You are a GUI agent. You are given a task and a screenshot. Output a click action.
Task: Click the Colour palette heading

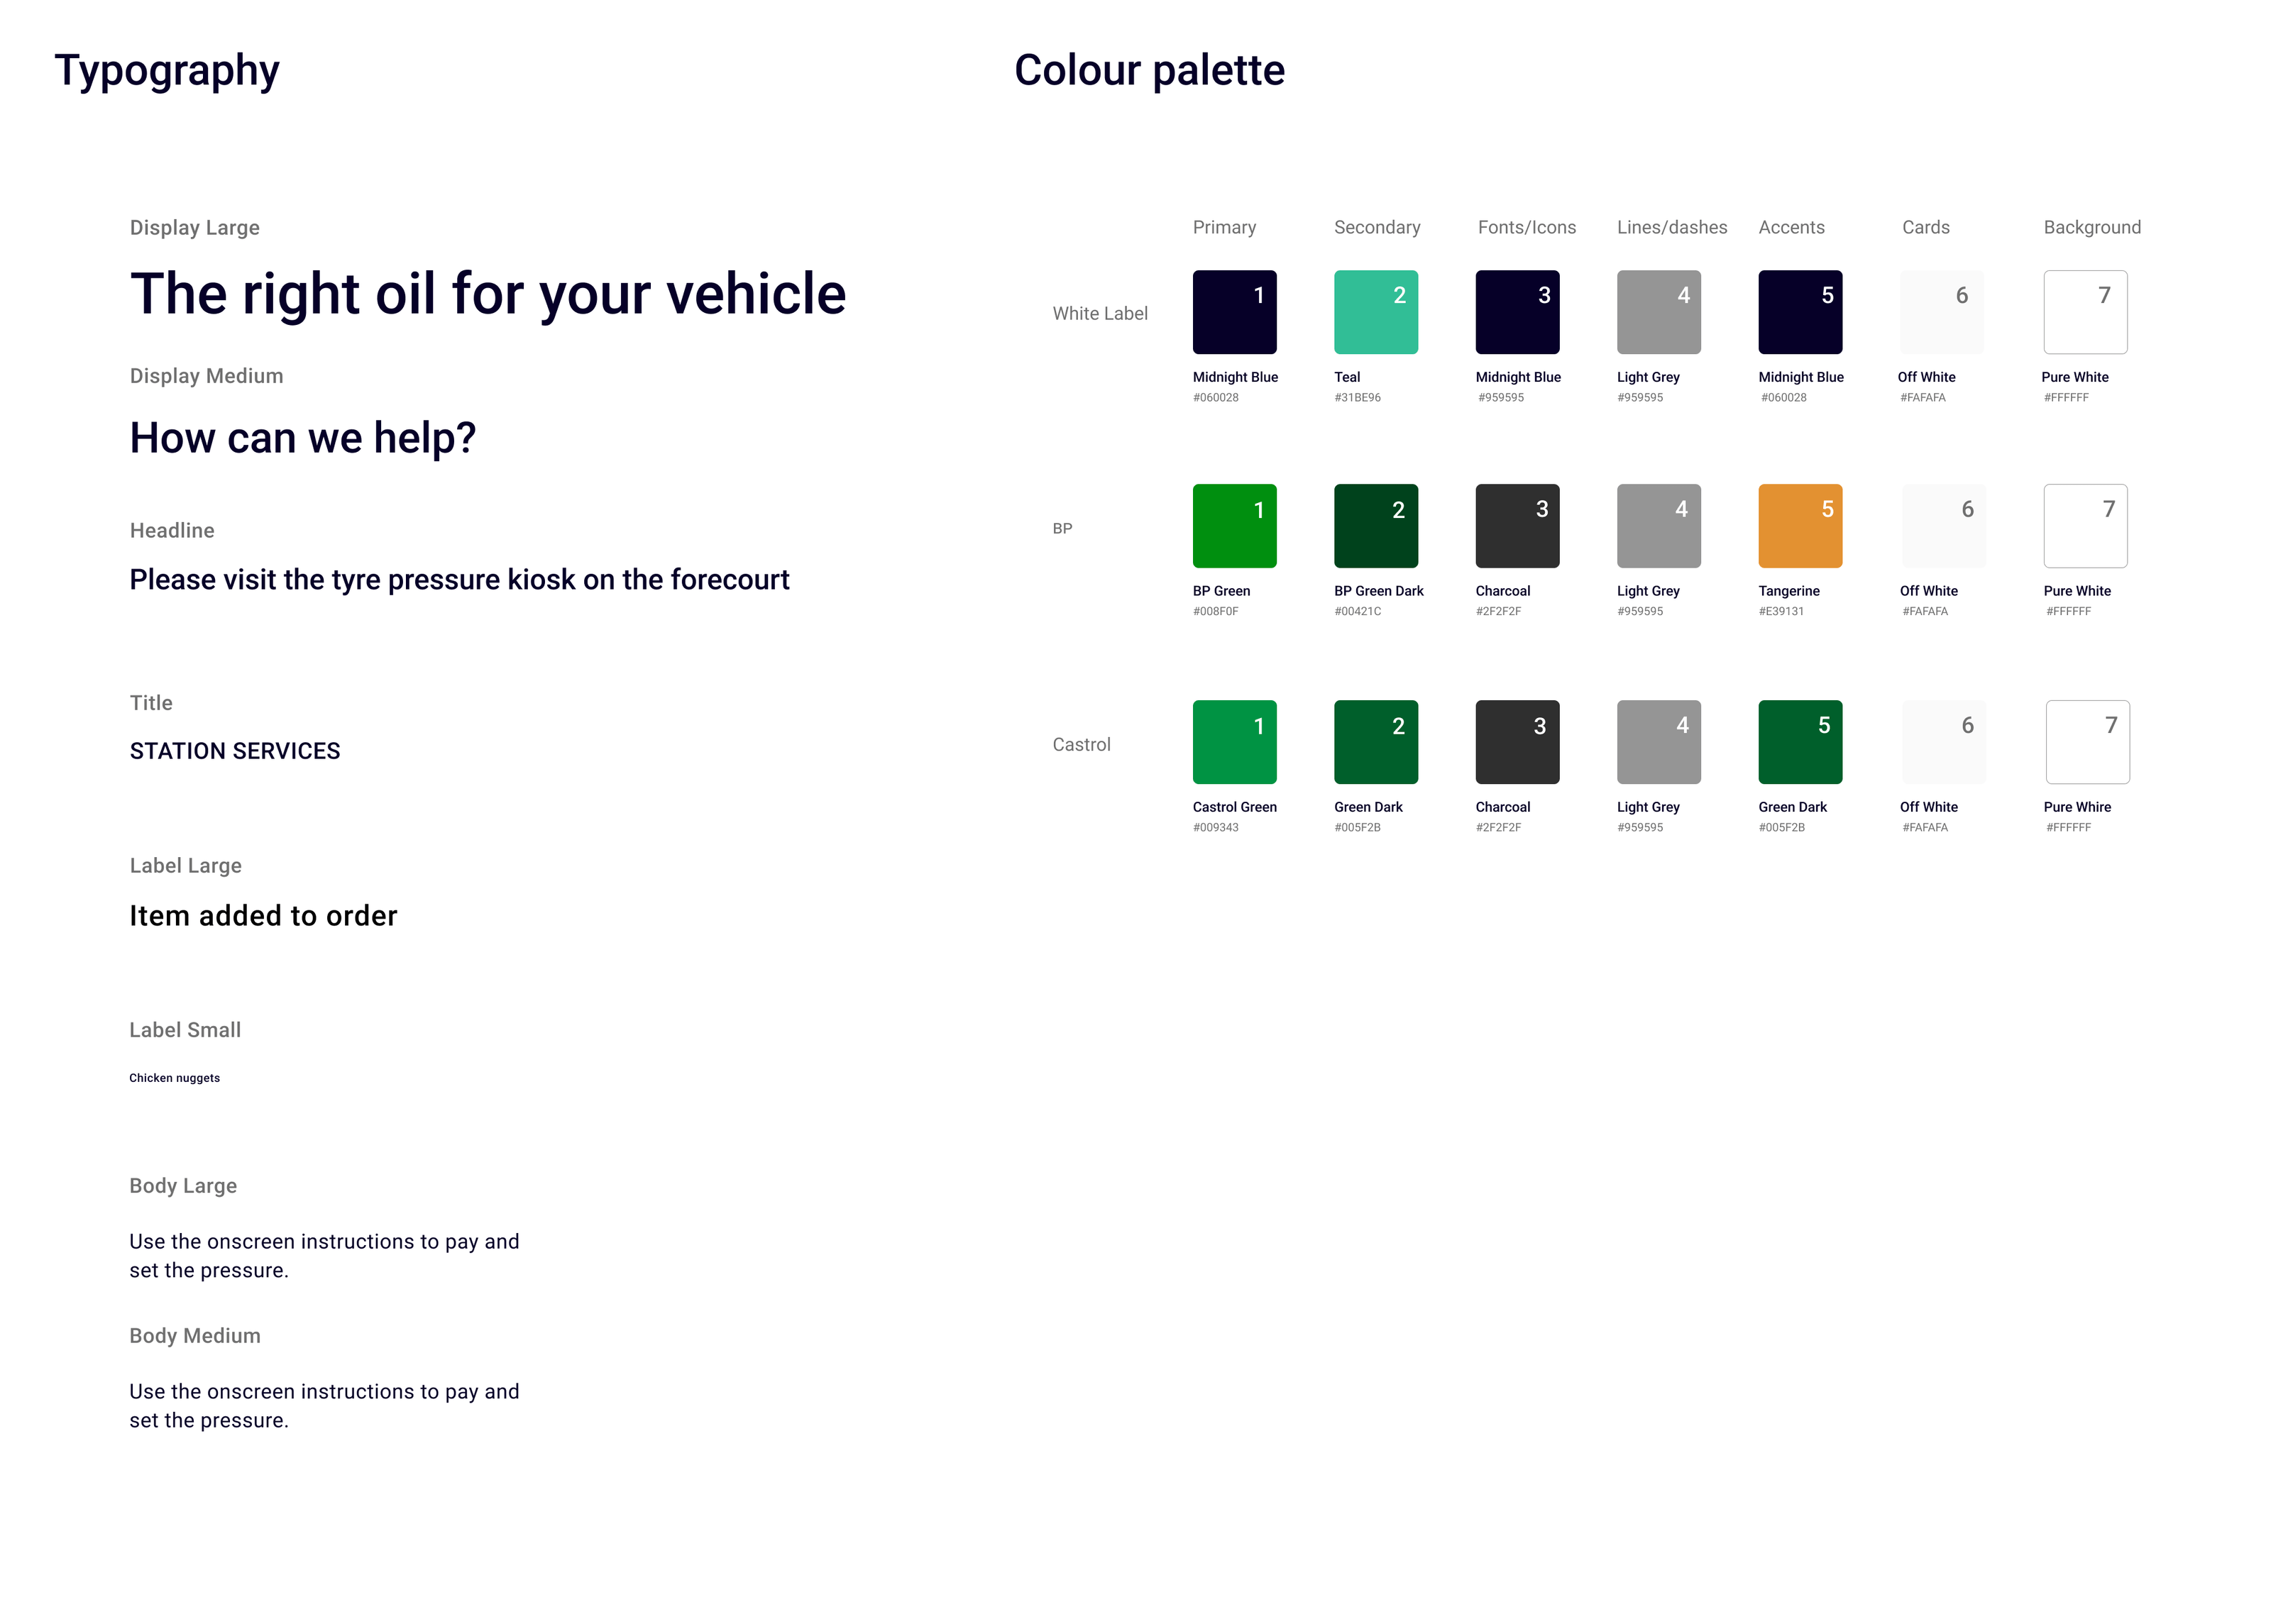point(1149,70)
